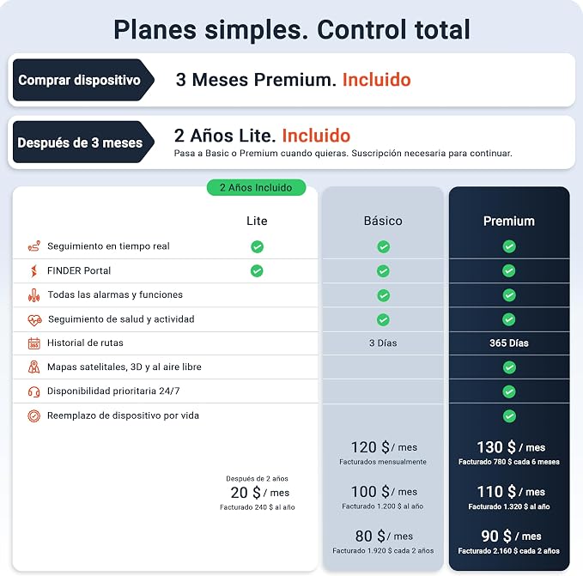Click the Comprar dispositivo arrow label
583x576 pixels.
(83, 80)
